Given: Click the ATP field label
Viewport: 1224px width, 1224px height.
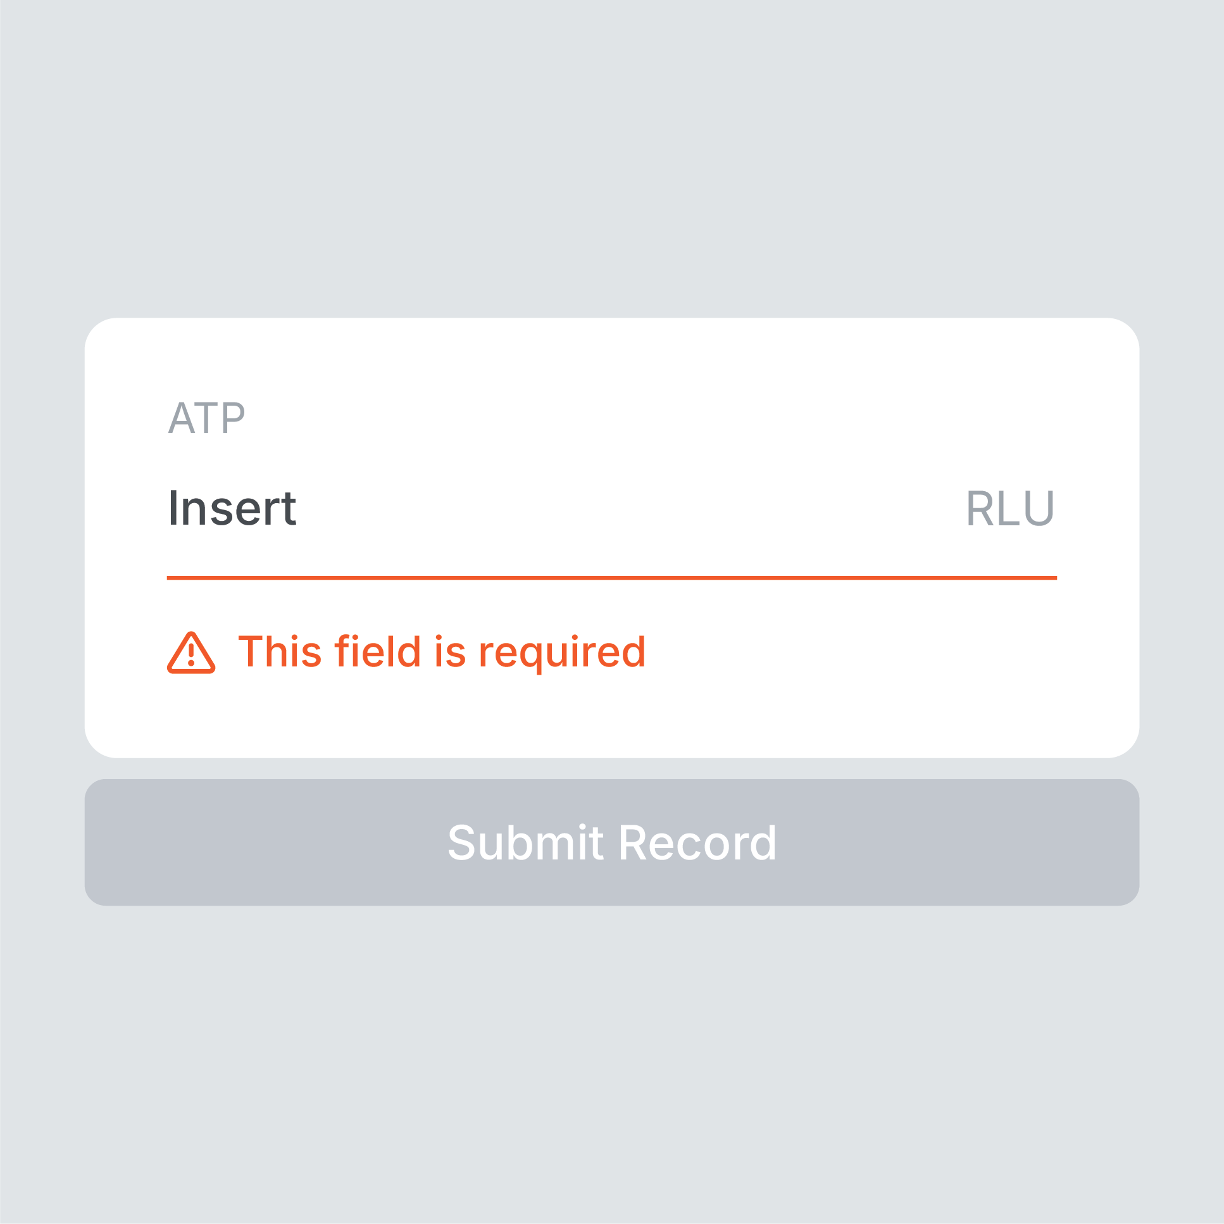Looking at the screenshot, I should [x=206, y=418].
